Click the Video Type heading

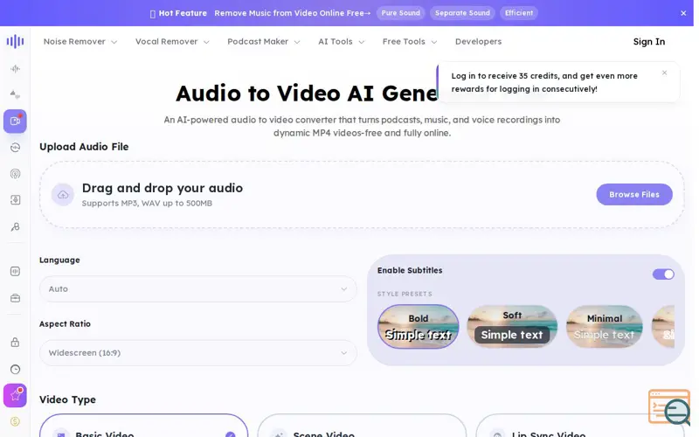point(67,399)
